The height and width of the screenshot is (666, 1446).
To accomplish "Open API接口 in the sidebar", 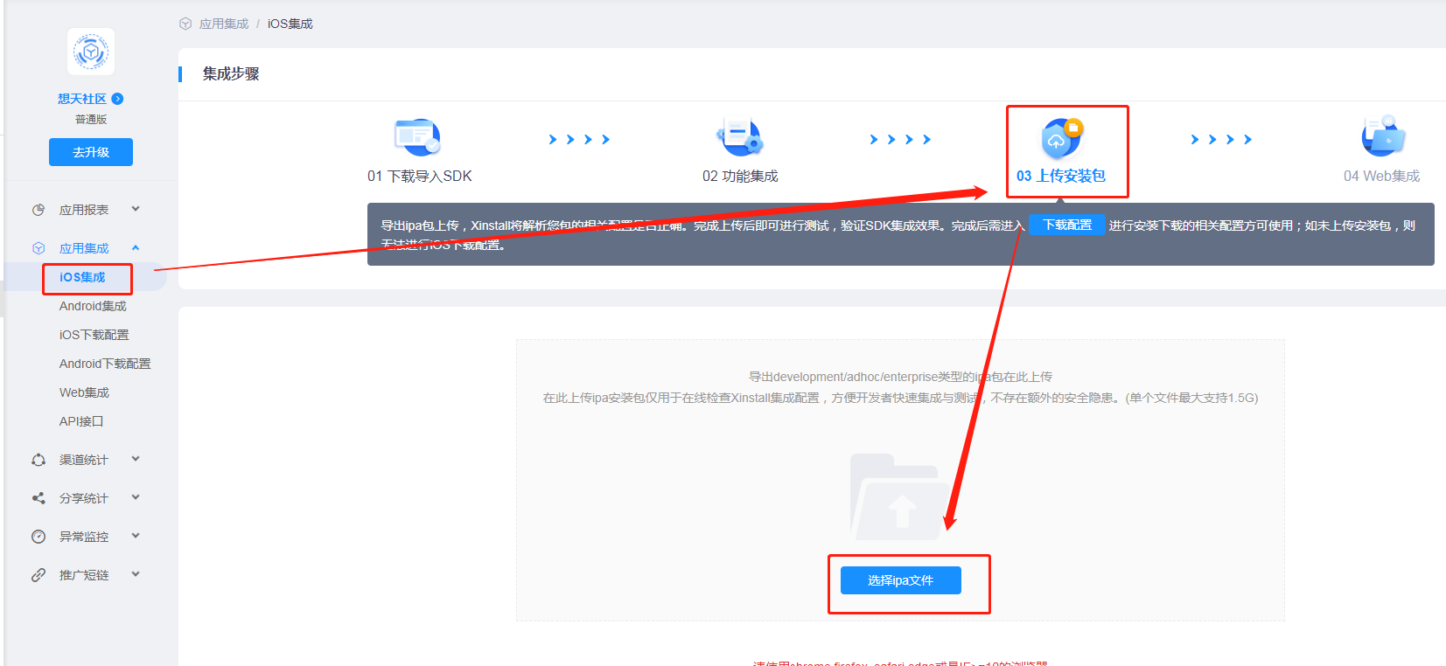I will (x=81, y=421).
